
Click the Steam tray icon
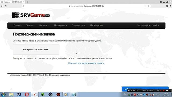click(x=138, y=95)
